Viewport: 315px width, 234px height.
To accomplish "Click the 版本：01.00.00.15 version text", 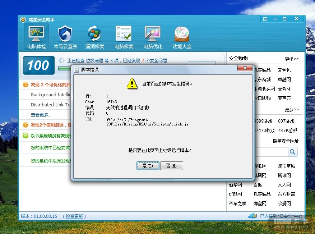I will (39, 216).
